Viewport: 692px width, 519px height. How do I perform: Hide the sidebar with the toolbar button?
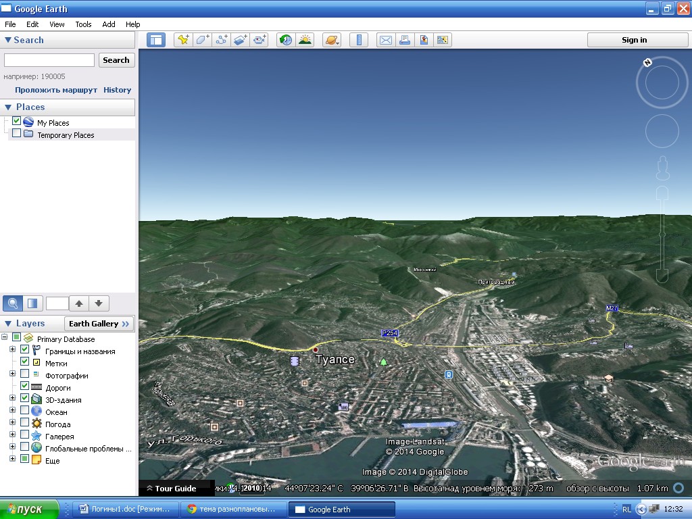(x=156, y=40)
